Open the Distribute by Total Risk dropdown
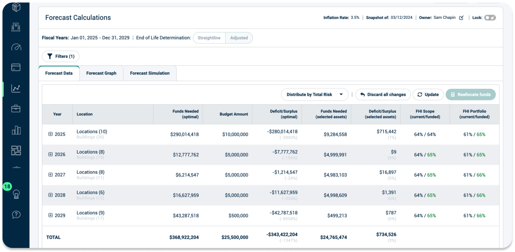The height and width of the screenshot is (252, 515). click(x=314, y=94)
